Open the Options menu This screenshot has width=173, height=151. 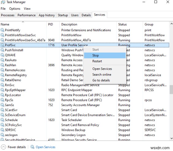pyautogui.click(x=15, y=9)
